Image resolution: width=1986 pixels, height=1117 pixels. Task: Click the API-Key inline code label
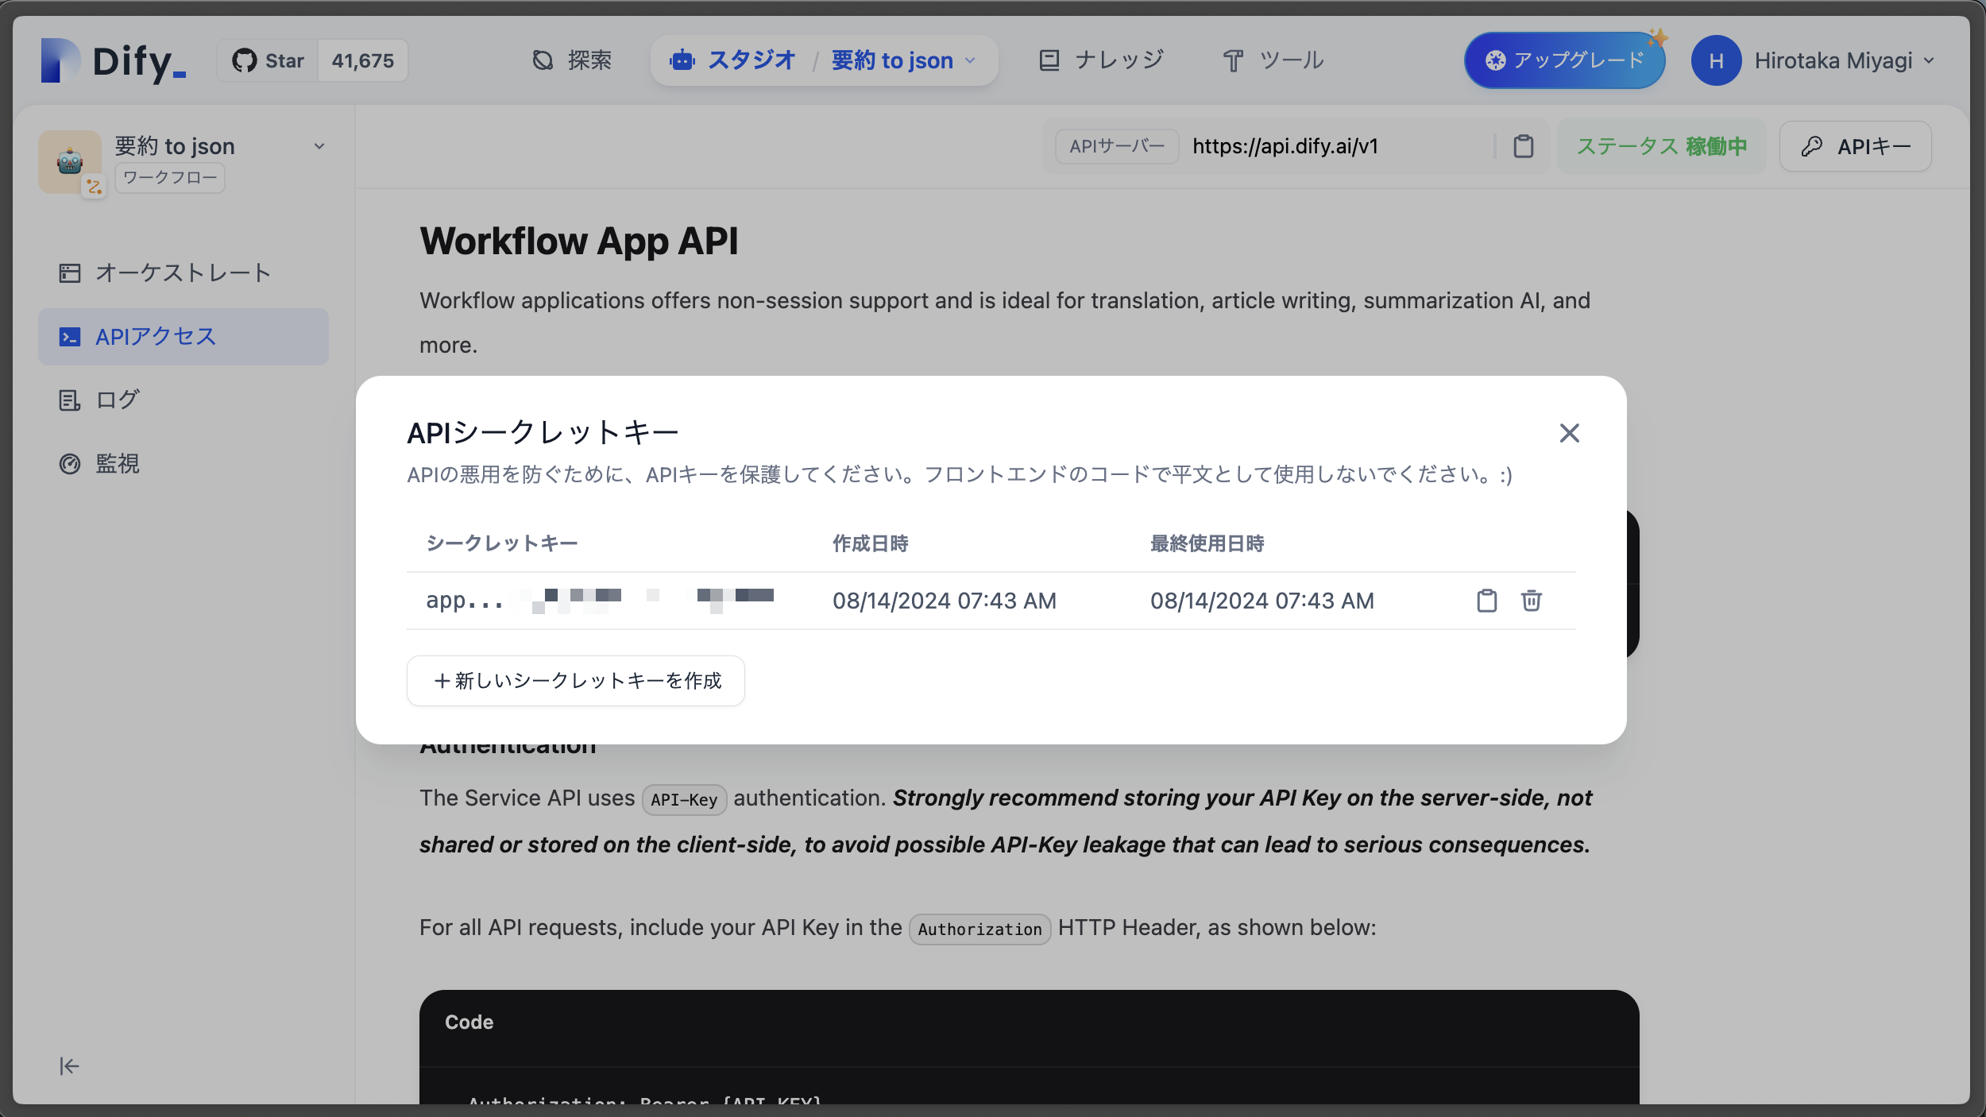pos(684,799)
